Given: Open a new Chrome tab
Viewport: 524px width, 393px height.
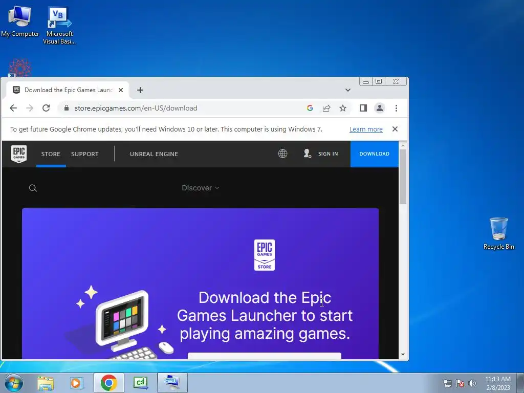Looking at the screenshot, I should point(140,90).
